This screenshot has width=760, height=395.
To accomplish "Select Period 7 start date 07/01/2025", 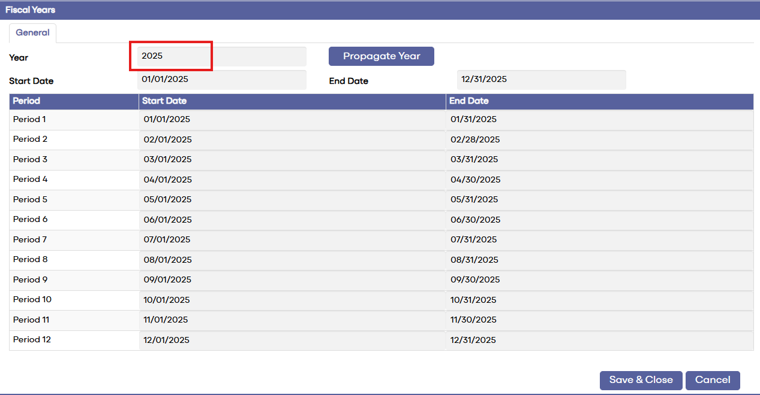I will click(x=292, y=240).
